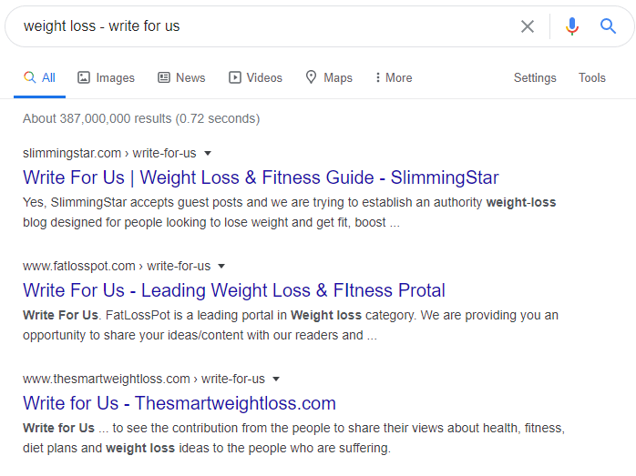Expand the fatlosspot.com result dropdown arrow
This screenshot has width=636, height=476.
tap(221, 266)
